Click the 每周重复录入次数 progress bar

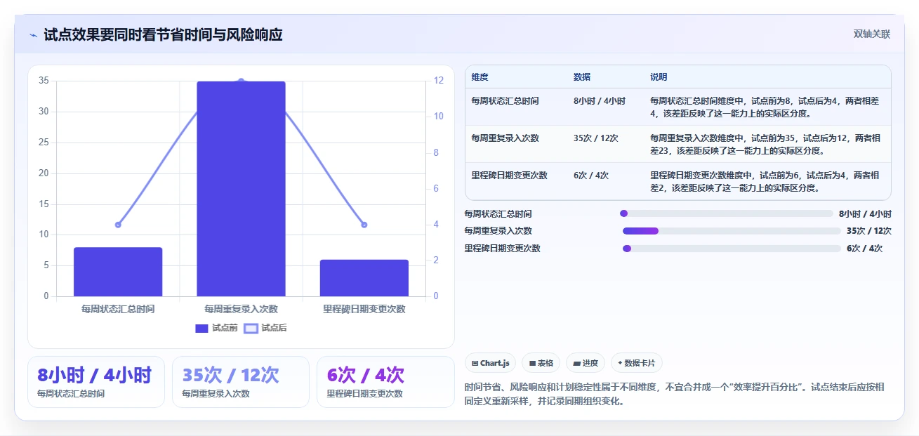click(732, 231)
